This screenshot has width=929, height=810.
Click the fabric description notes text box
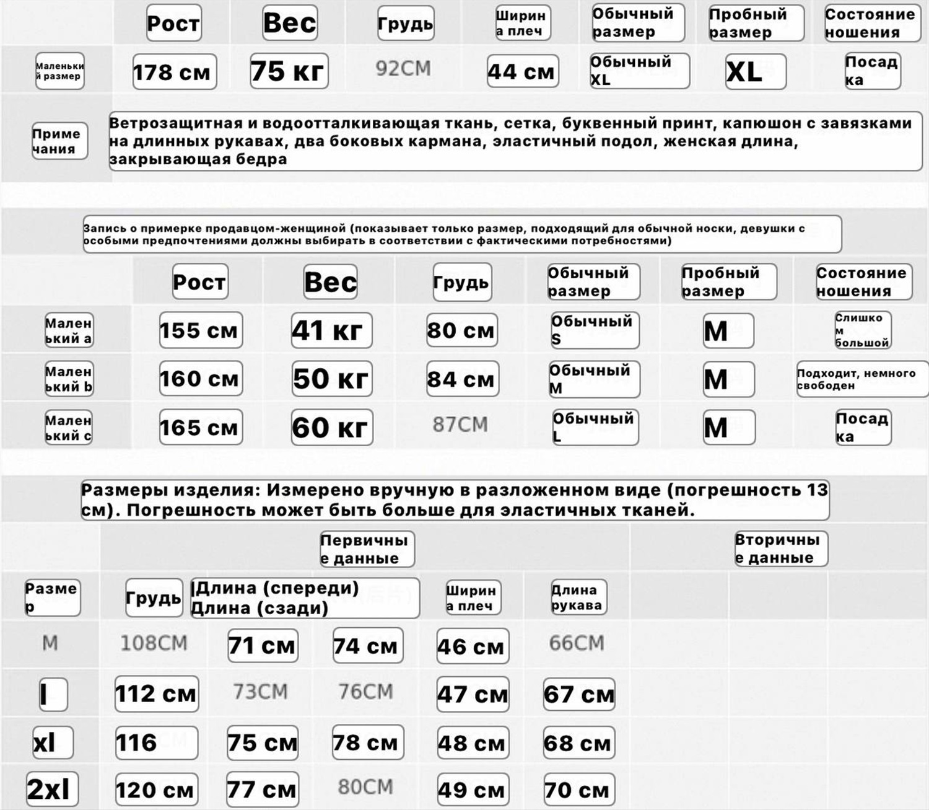pos(515,141)
